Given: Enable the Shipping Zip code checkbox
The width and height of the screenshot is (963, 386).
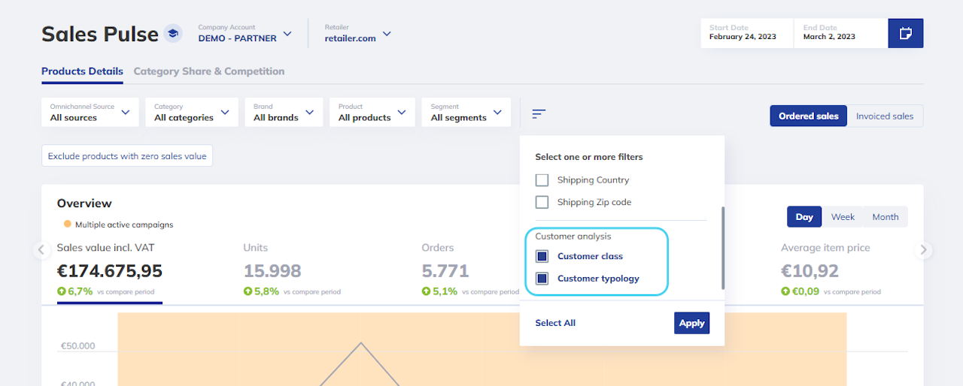Looking at the screenshot, I should click(x=542, y=202).
